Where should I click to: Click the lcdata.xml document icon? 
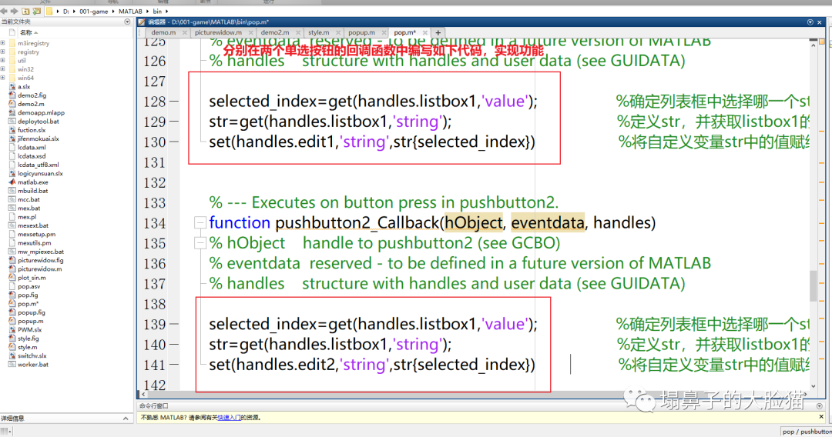click(12, 147)
